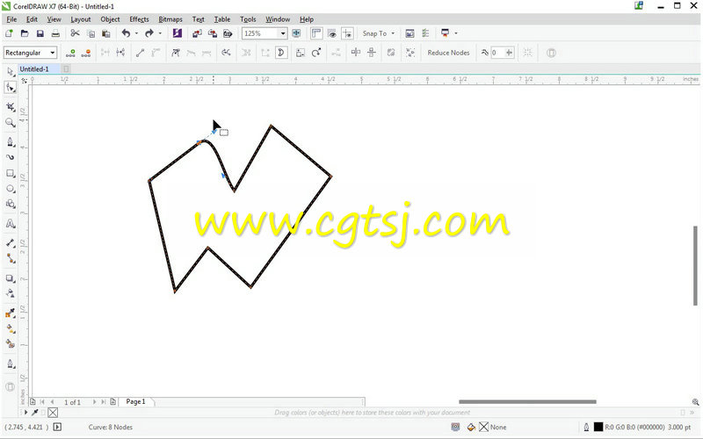Click the Open file icon
This screenshot has height=439, width=703.
(25, 33)
